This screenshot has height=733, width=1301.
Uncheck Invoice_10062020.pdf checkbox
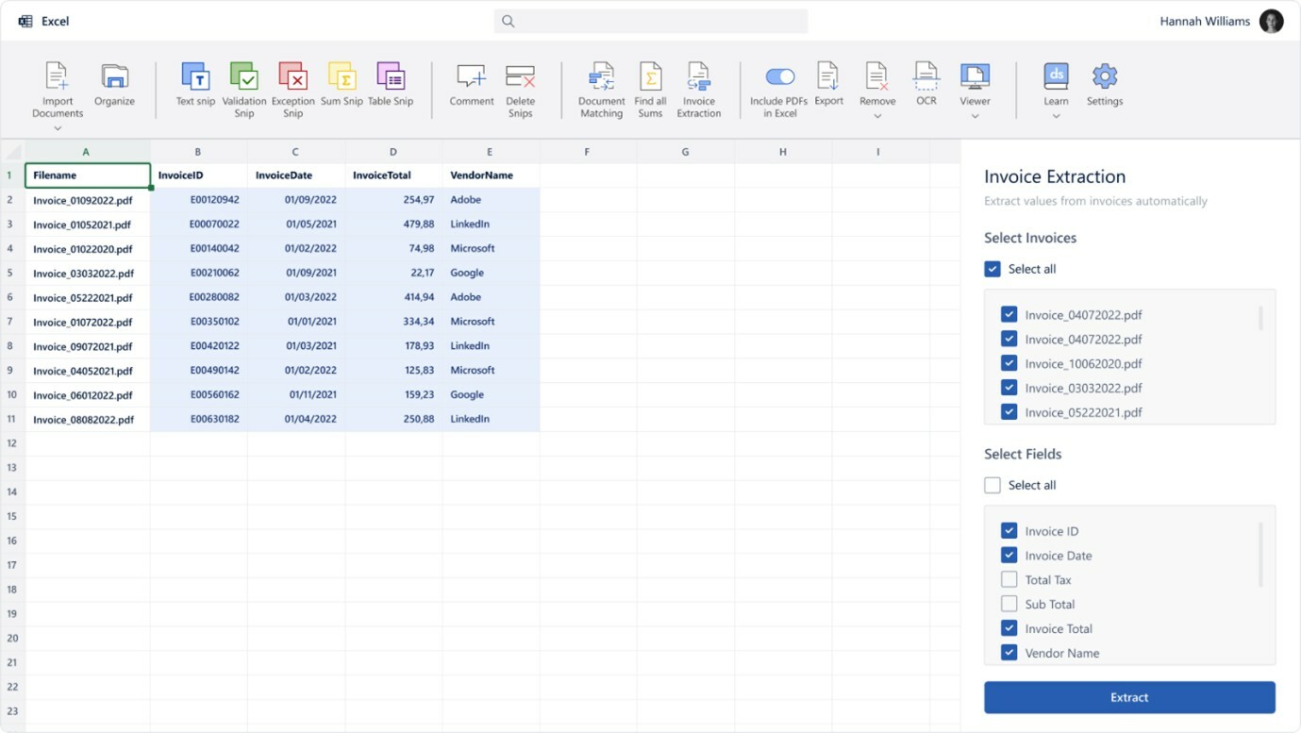[x=1009, y=363]
